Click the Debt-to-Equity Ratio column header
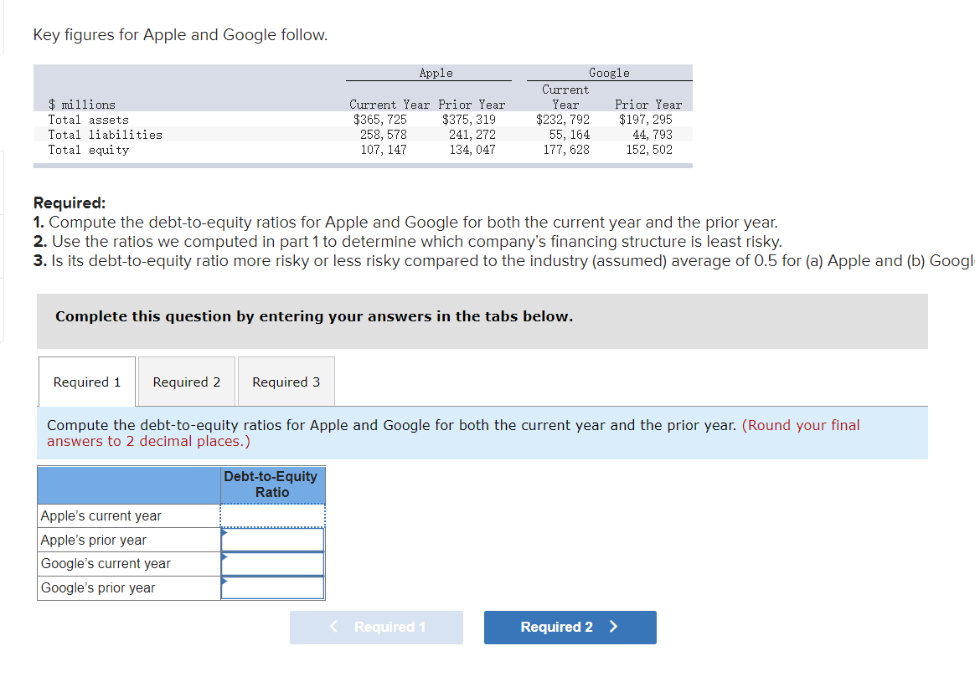Viewport: 975px width, 692px height. [x=271, y=484]
